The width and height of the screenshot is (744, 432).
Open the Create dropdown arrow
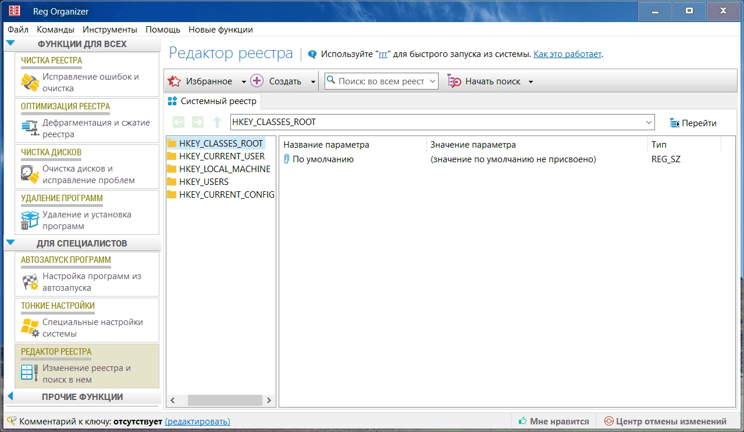point(313,82)
